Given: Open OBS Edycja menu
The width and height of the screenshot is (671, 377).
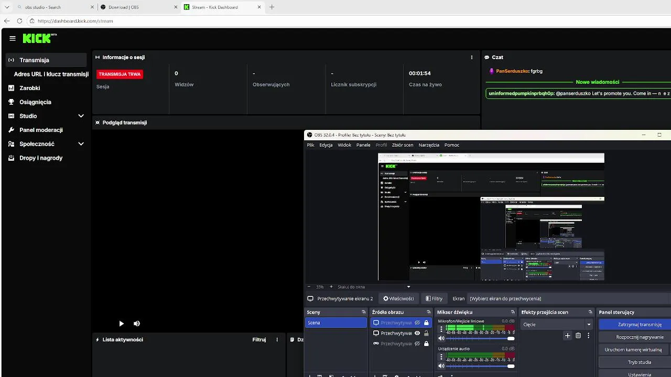Looking at the screenshot, I should [x=326, y=145].
